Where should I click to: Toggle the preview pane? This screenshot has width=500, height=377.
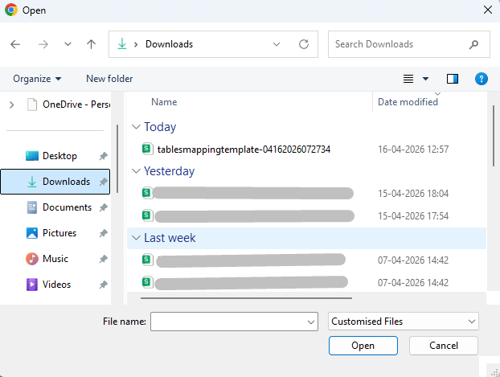point(453,79)
